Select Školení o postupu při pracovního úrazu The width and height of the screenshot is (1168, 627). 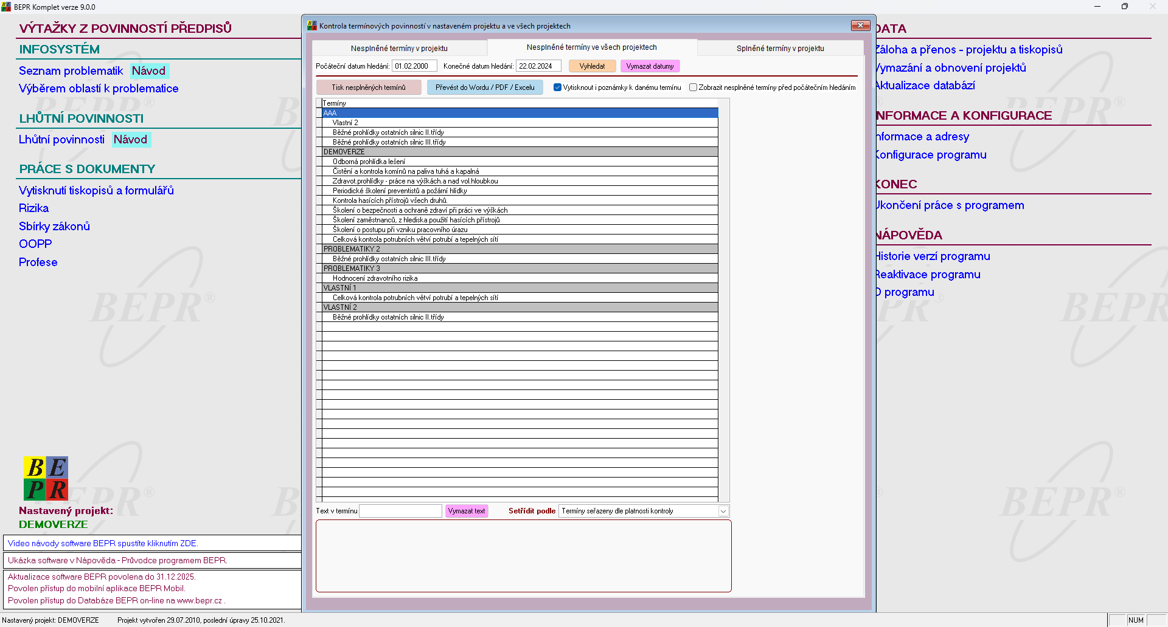pos(520,230)
